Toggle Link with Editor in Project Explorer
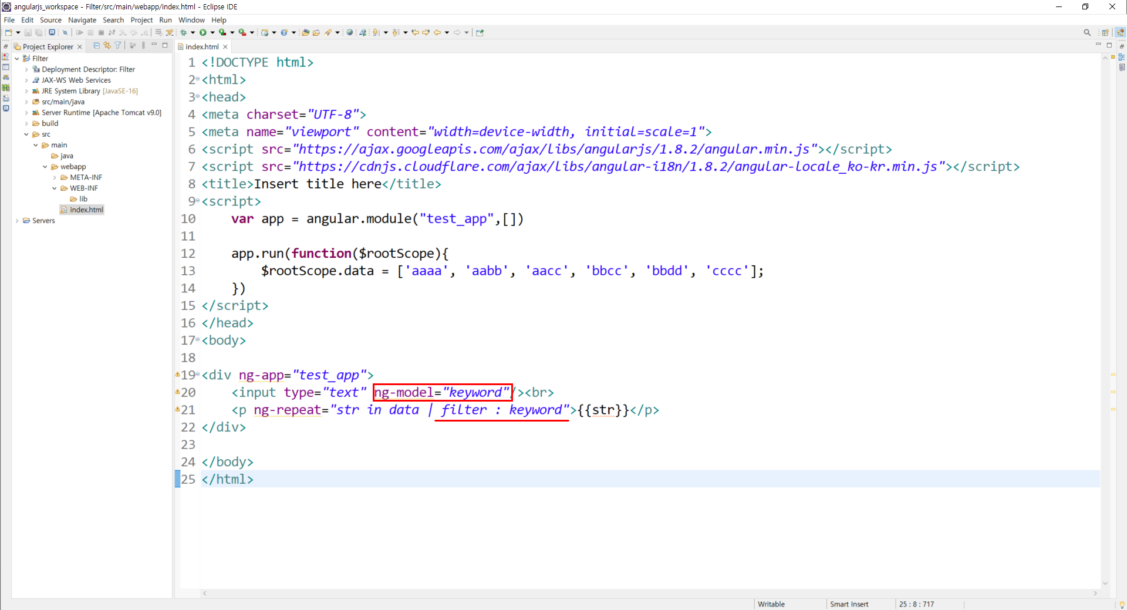Image resolution: width=1127 pixels, height=610 pixels. pos(107,45)
